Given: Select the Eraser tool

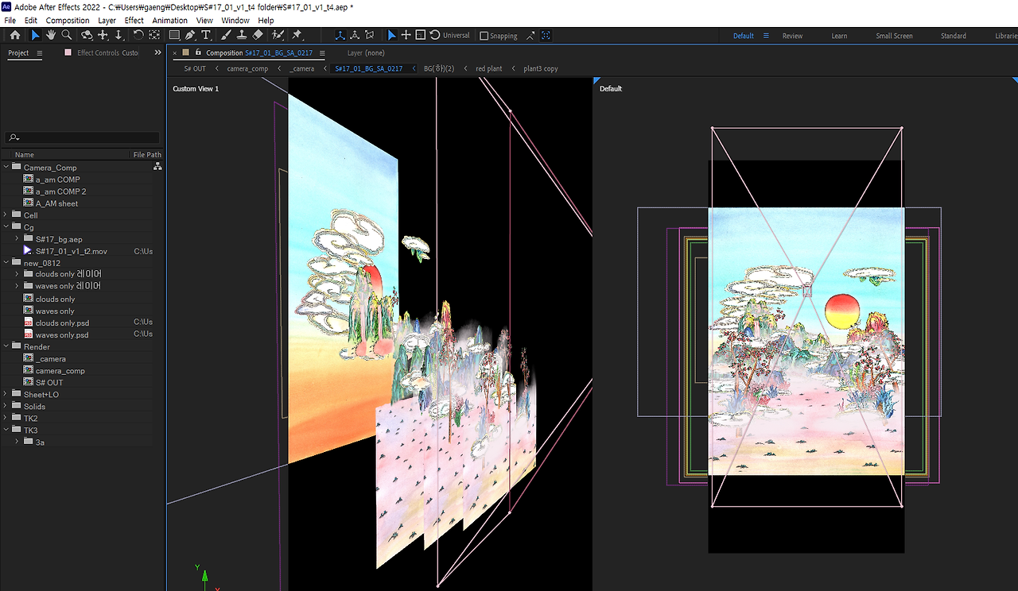Looking at the screenshot, I should click(x=258, y=35).
